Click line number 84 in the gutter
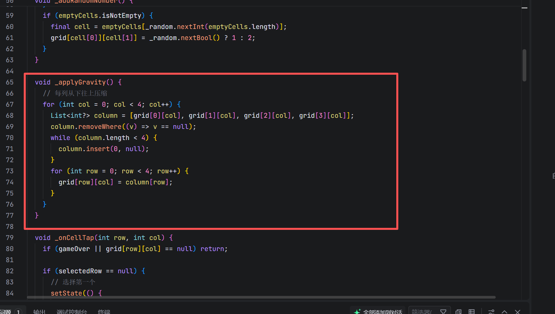Viewport: 555px width, 314px height. tap(10, 293)
